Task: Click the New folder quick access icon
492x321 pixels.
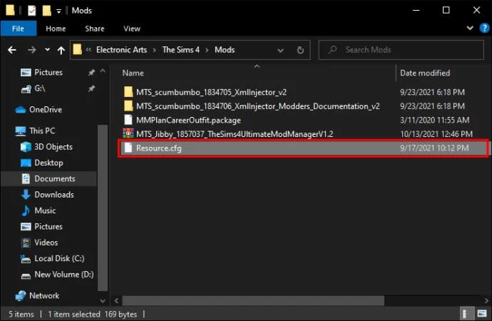Action: (x=46, y=11)
